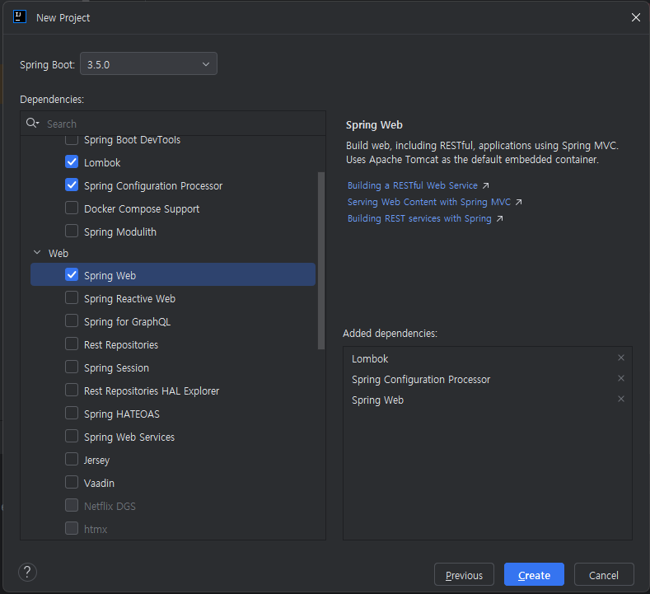Click the dependencies list scrollbar thumb
650x594 pixels.
click(x=320, y=260)
